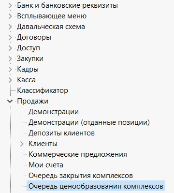Expand the Доступ node chevron
This screenshot has height=193, width=174.
(x=10, y=48)
